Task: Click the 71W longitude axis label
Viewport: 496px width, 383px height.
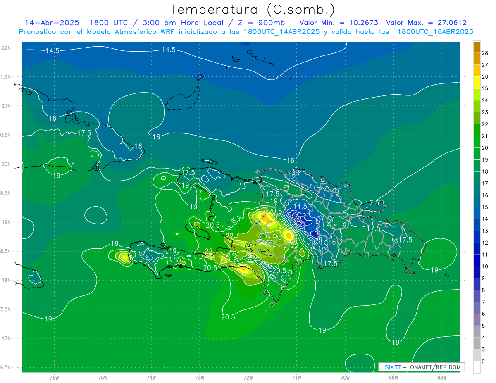Action: (x=296, y=378)
